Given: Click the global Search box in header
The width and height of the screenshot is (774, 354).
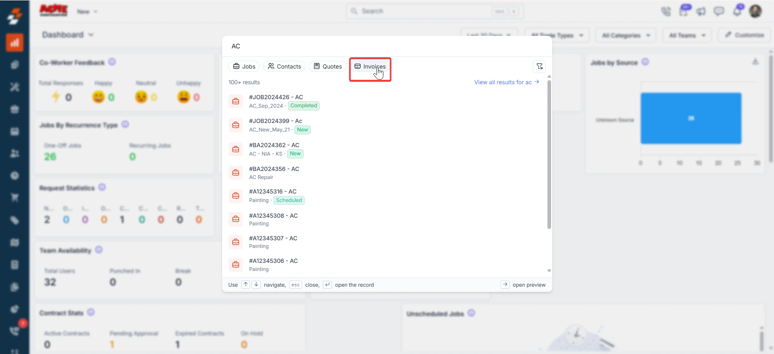Looking at the screenshot, I should [435, 11].
